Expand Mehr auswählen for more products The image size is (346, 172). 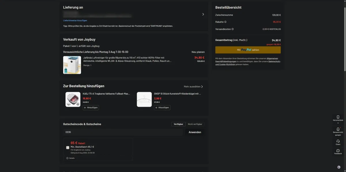(x=193, y=87)
